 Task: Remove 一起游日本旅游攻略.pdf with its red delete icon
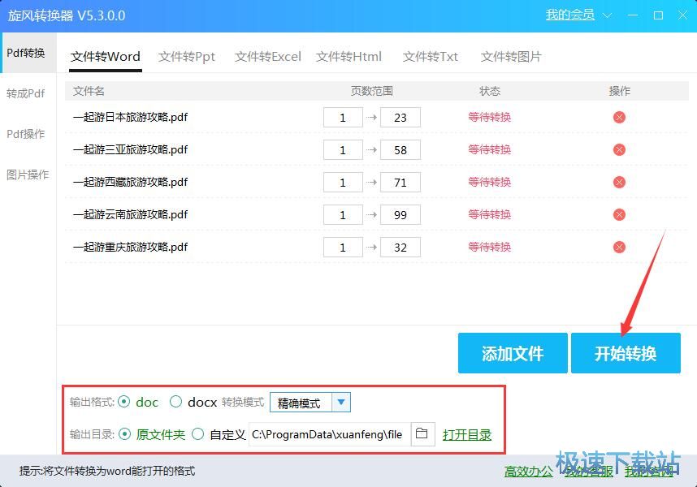(x=619, y=118)
